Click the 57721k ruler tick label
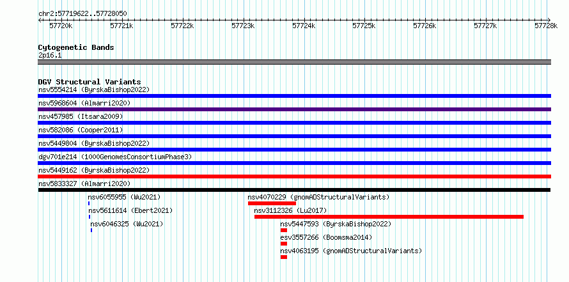Viewport: 569px width, 282px height. 122,26
